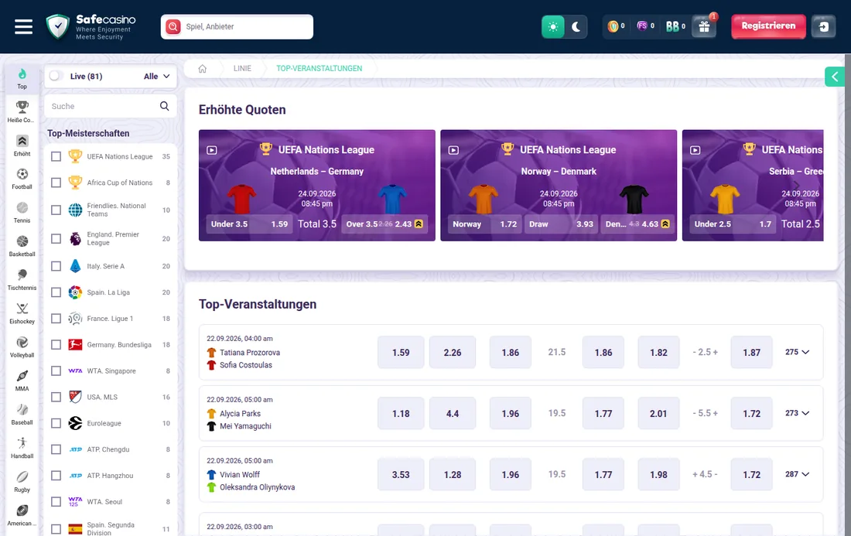This screenshot has width=851, height=536.
Task: Bet Norway win at 1.72
Action: [484, 224]
